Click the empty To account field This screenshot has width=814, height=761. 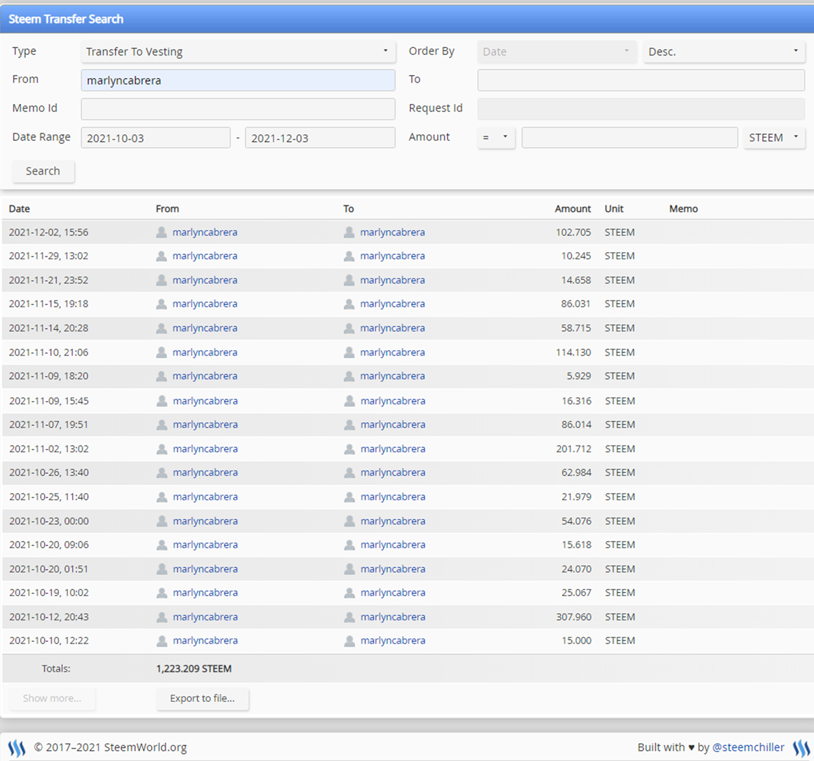tap(641, 81)
